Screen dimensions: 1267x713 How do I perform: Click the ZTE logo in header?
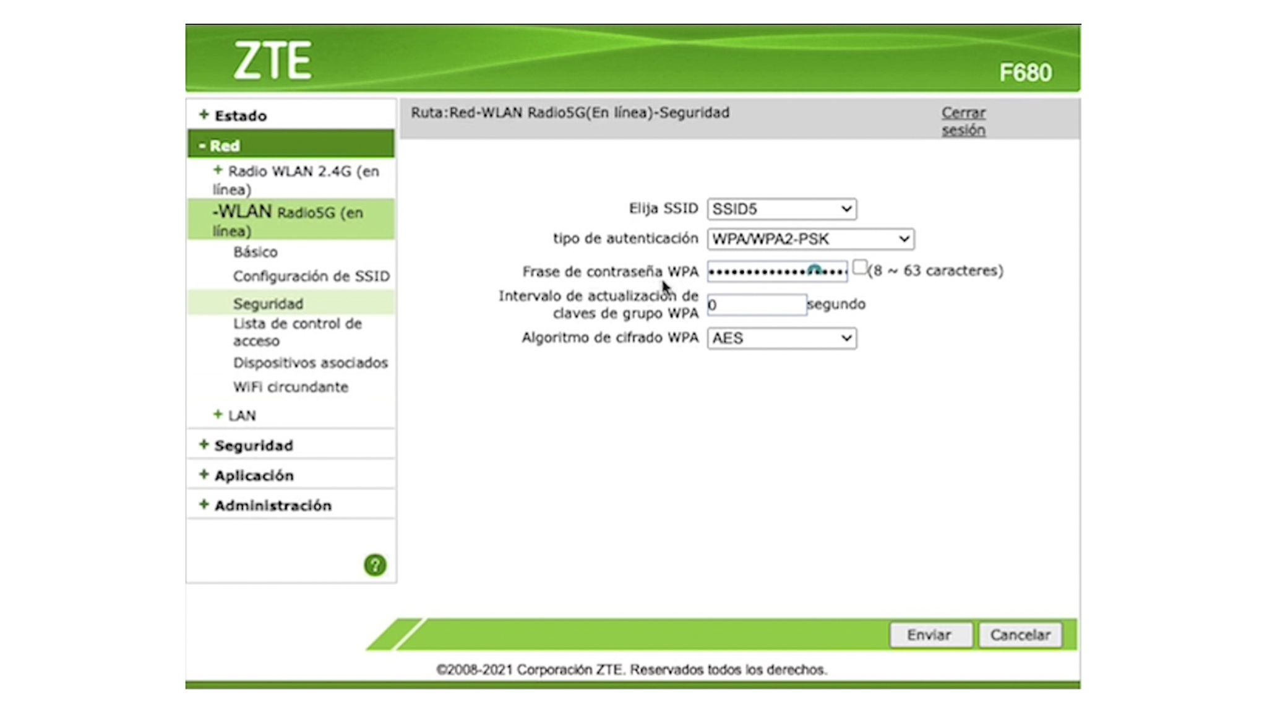[x=273, y=61]
